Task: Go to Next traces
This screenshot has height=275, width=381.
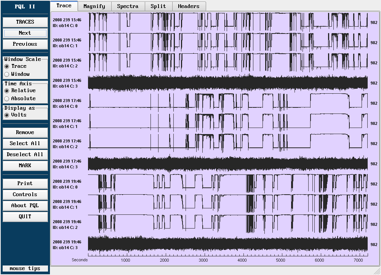Action: (x=25, y=33)
